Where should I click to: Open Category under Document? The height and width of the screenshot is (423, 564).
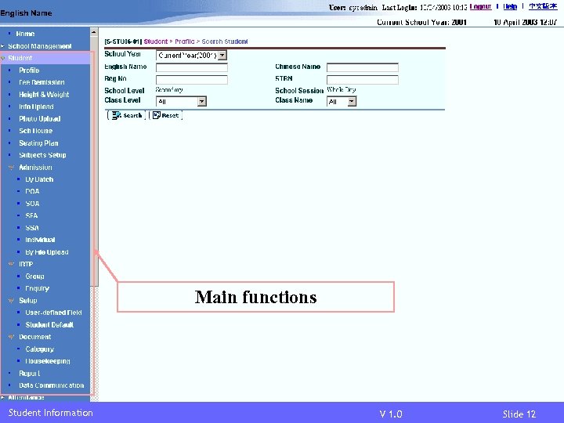point(40,349)
